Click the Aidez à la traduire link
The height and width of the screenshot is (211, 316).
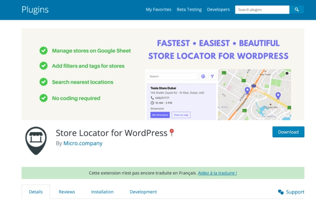coord(217,173)
